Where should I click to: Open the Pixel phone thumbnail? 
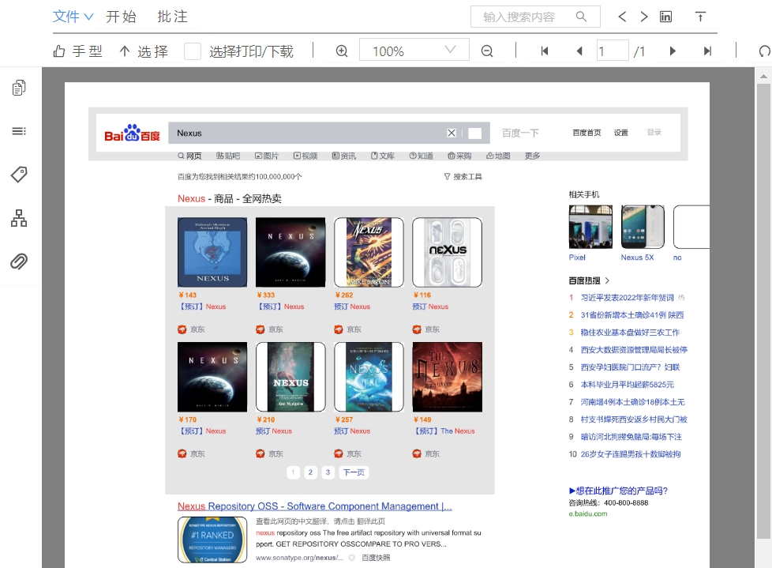point(590,227)
